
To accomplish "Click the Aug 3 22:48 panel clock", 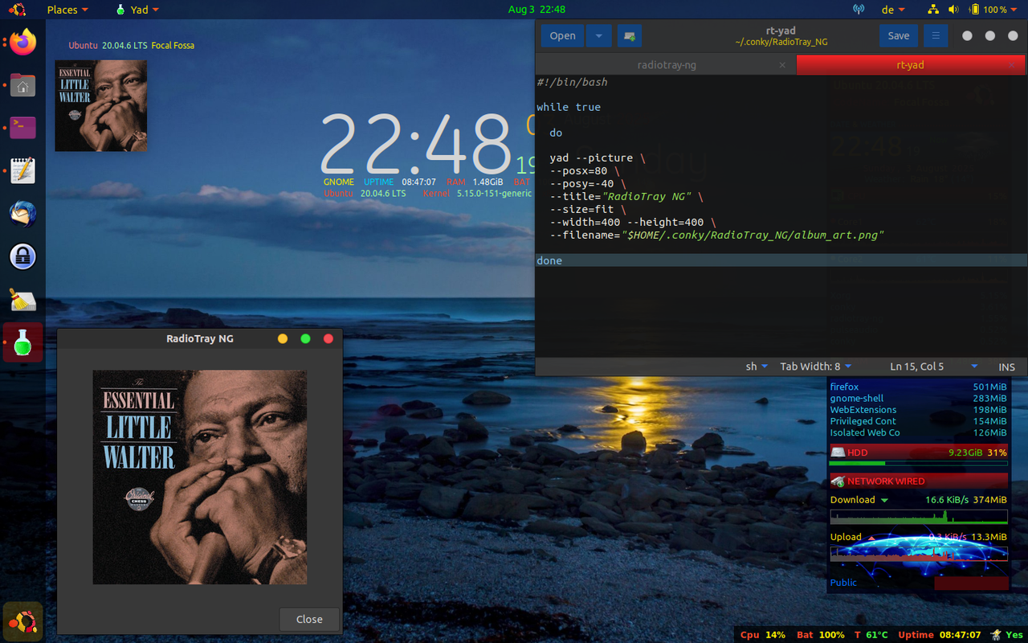I will coord(536,10).
